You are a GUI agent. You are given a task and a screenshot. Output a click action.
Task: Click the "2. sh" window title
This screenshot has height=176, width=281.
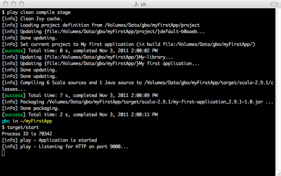[140, 4]
